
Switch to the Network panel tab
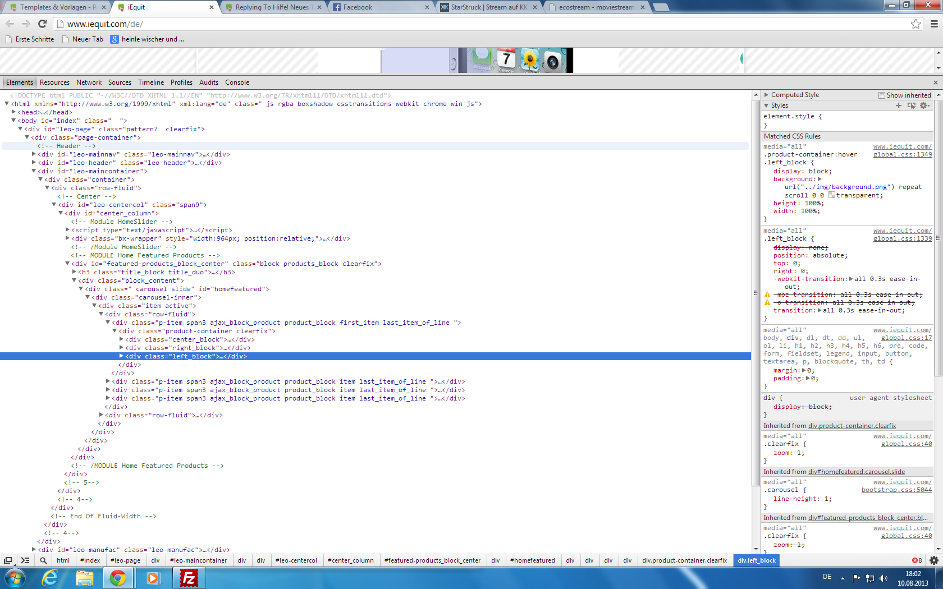click(89, 82)
